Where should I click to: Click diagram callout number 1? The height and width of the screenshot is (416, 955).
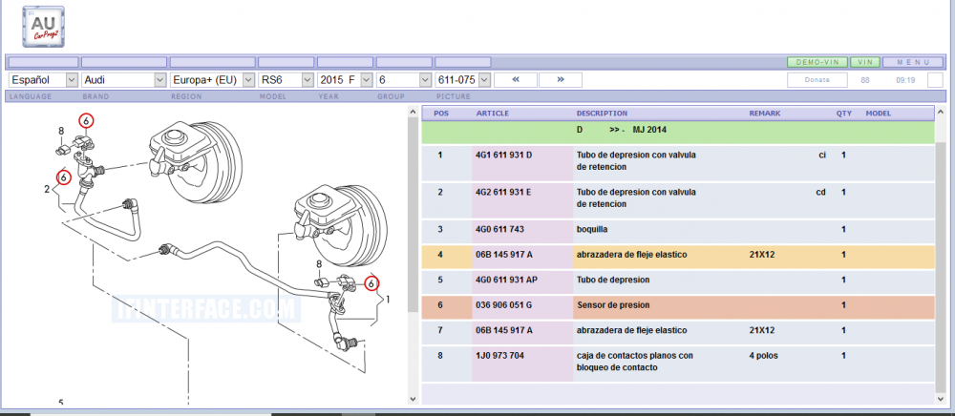pos(389,300)
